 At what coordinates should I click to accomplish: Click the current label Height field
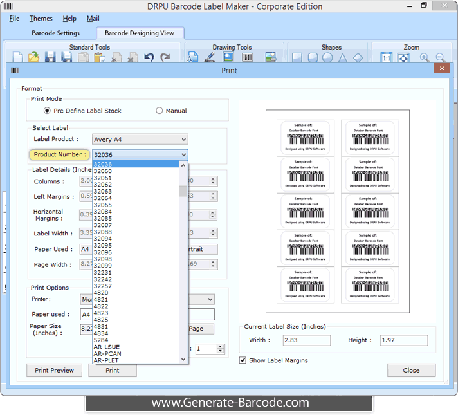[x=404, y=340]
